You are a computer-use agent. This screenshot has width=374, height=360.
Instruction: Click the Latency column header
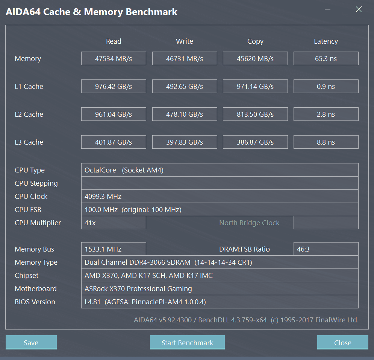pos(326,41)
